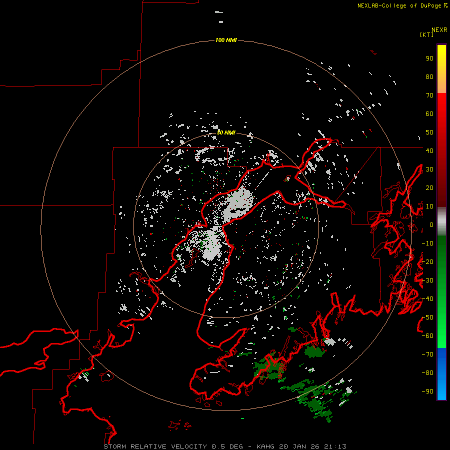Click the -30 value on the velocity scale
This screenshot has width=450, height=450.
[427, 280]
